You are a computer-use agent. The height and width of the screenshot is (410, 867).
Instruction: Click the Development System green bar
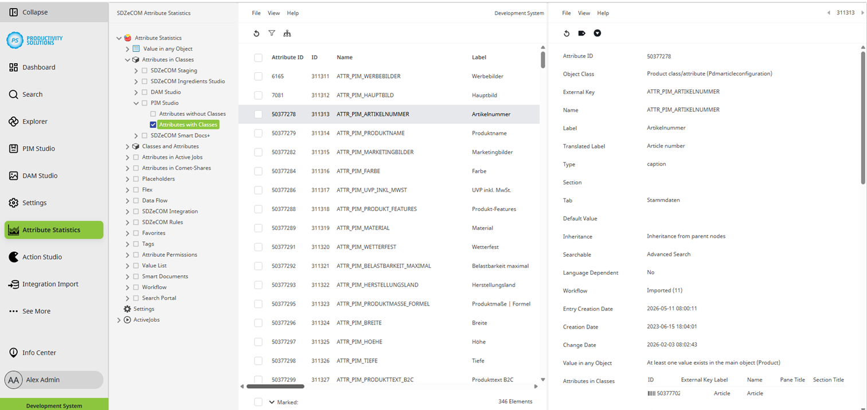tap(54, 405)
